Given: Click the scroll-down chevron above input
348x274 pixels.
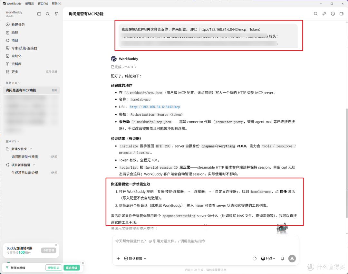Looking at the screenshot, I should (x=206, y=225).
